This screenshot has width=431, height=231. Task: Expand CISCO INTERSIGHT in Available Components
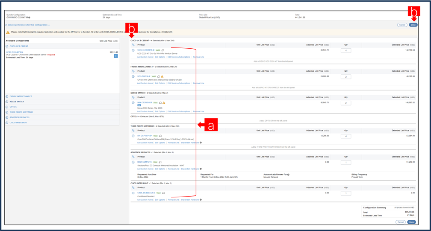click(7, 123)
